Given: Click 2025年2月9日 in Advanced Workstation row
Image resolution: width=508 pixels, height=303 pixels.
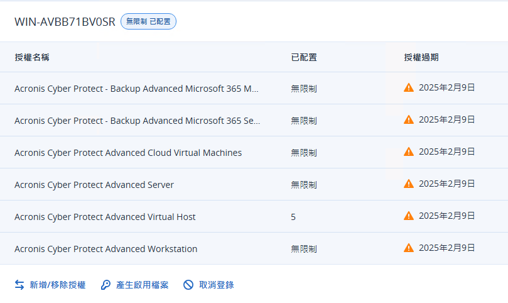Looking at the screenshot, I should pos(446,248).
